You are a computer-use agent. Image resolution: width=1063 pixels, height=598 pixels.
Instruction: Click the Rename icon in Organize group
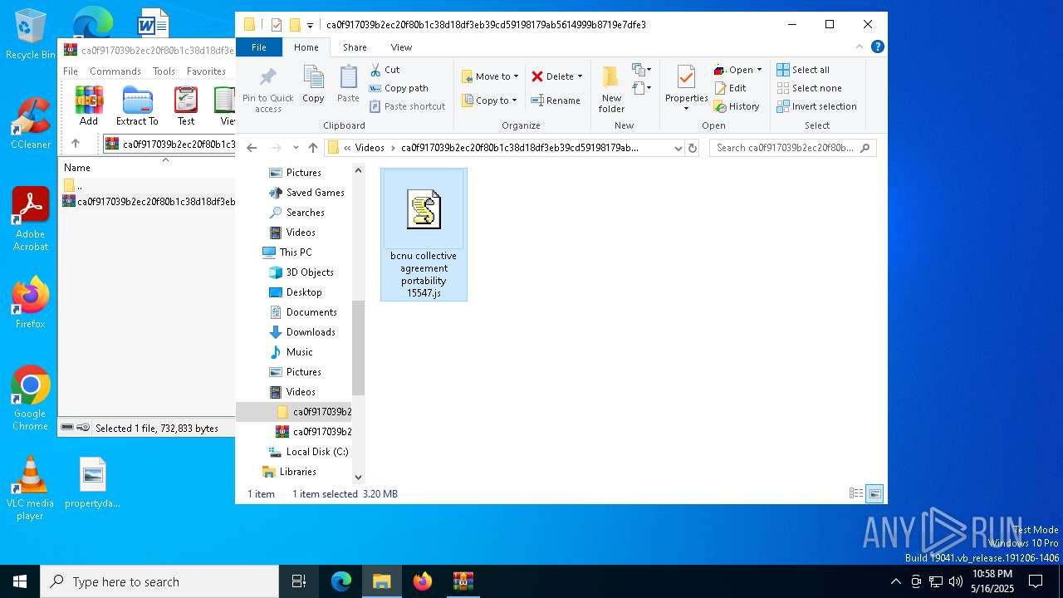537,100
